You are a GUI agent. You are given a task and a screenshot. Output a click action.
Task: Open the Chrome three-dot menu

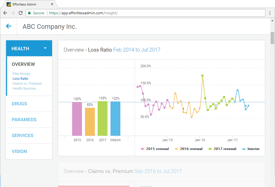tap(270, 13)
